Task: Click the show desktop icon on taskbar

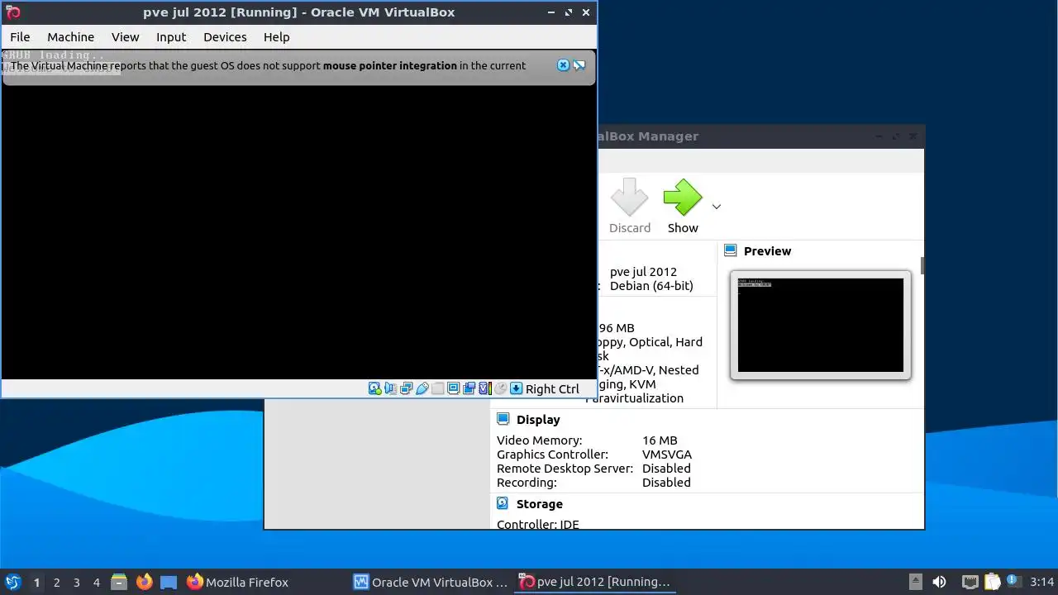Action: (169, 582)
